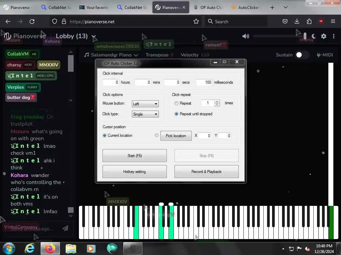The height and width of the screenshot is (255, 341).
Task: Click the tracking protection shield icon
Action: point(55,22)
